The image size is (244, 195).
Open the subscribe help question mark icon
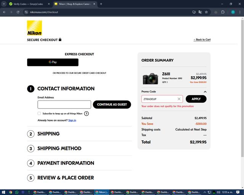[87, 113]
